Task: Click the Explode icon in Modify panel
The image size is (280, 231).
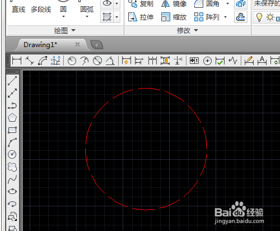Action: pyautogui.click(x=241, y=4)
